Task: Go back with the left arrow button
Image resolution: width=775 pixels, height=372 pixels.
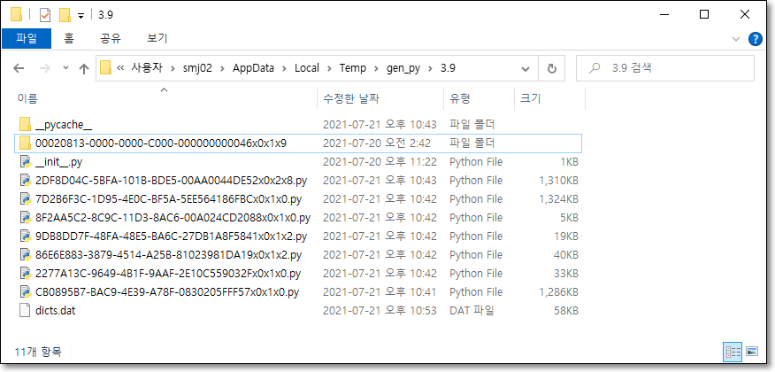Action: click(19, 68)
